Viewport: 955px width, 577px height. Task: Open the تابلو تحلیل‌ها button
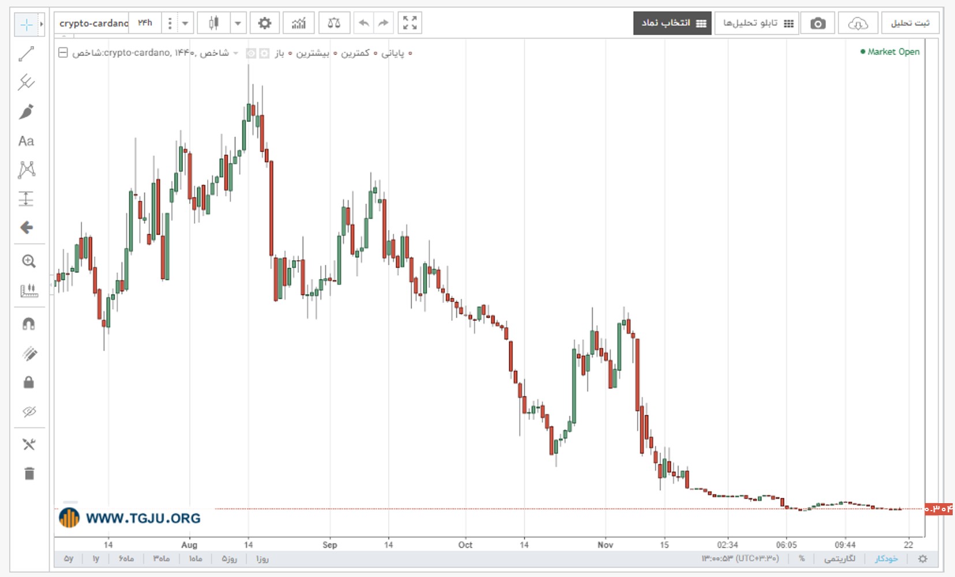pos(757,23)
